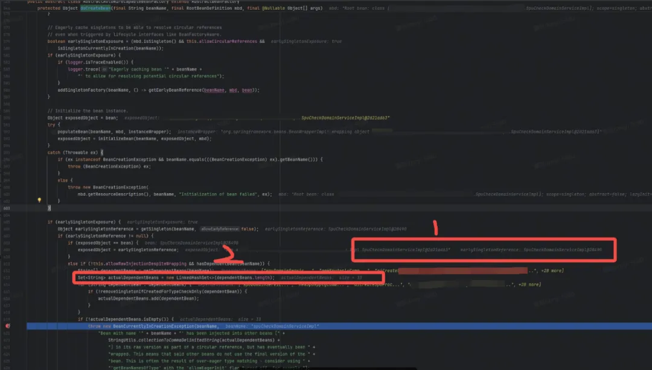Click 'ex instanceof BeanCreationException' condition
This screenshot has width=652, height=370.
[x=111, y=159]
